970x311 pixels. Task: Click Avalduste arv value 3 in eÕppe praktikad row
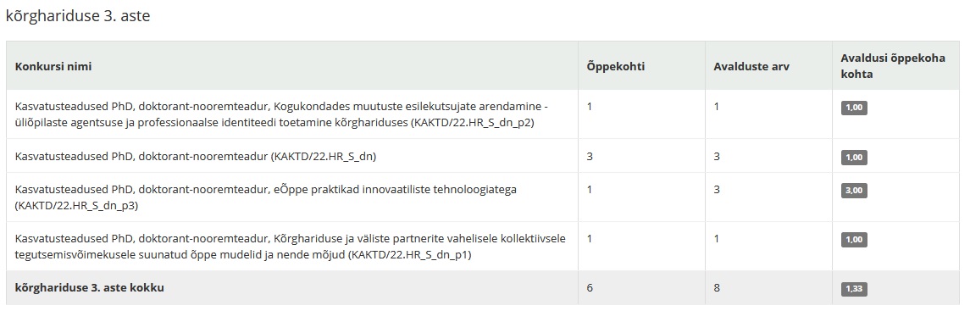point(717,189)
